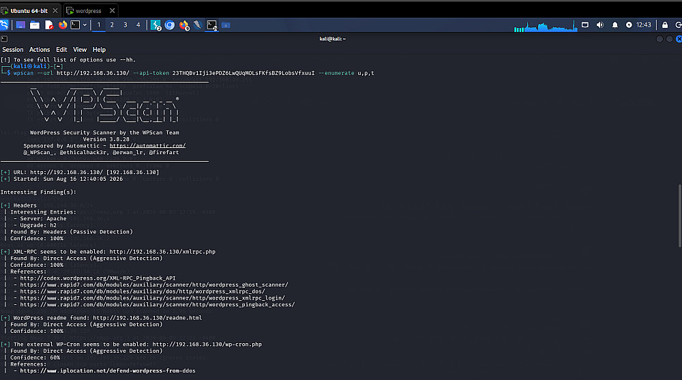
Task: Click the Chromium browser taskbar icon
Action: pyautogui.click(x=170, y=25)
